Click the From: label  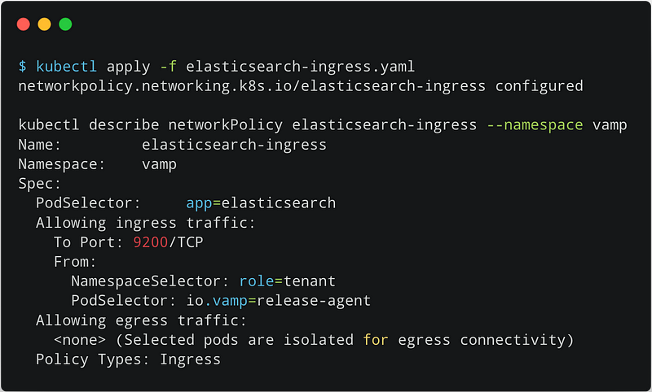75,262
